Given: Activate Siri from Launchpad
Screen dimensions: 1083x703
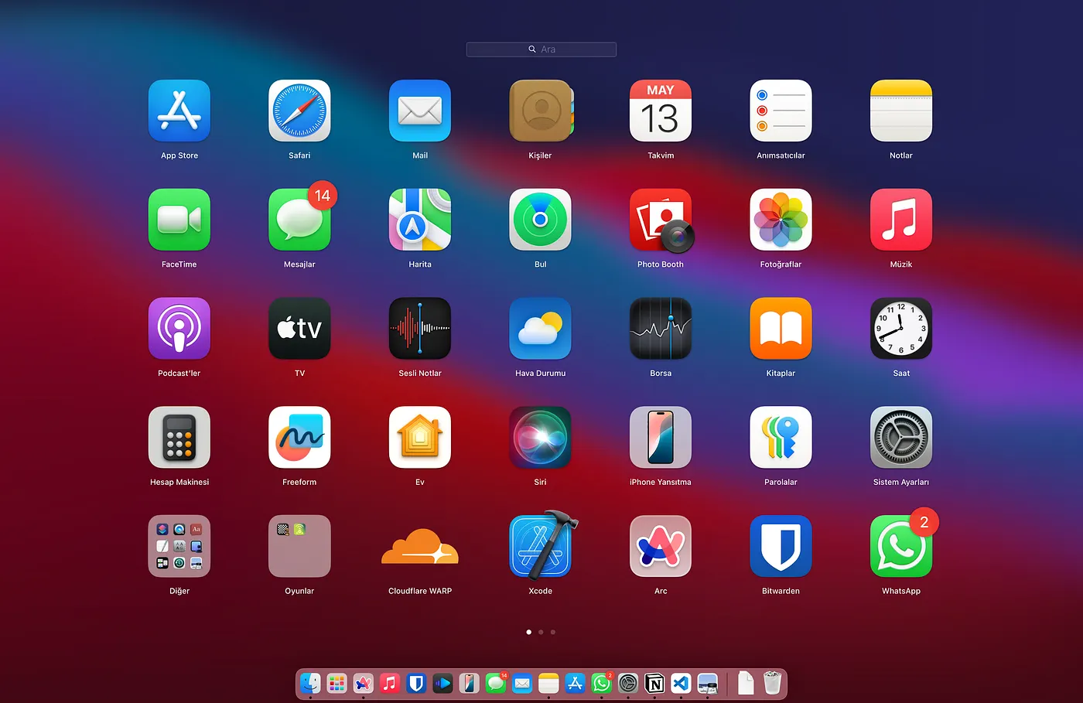Looking at the screenshot, I should (541, 438).
